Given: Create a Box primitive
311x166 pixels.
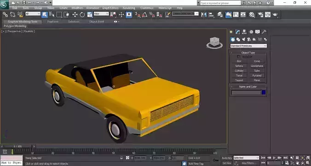Looking at the screenshot, I should click(x=239, y=61).
